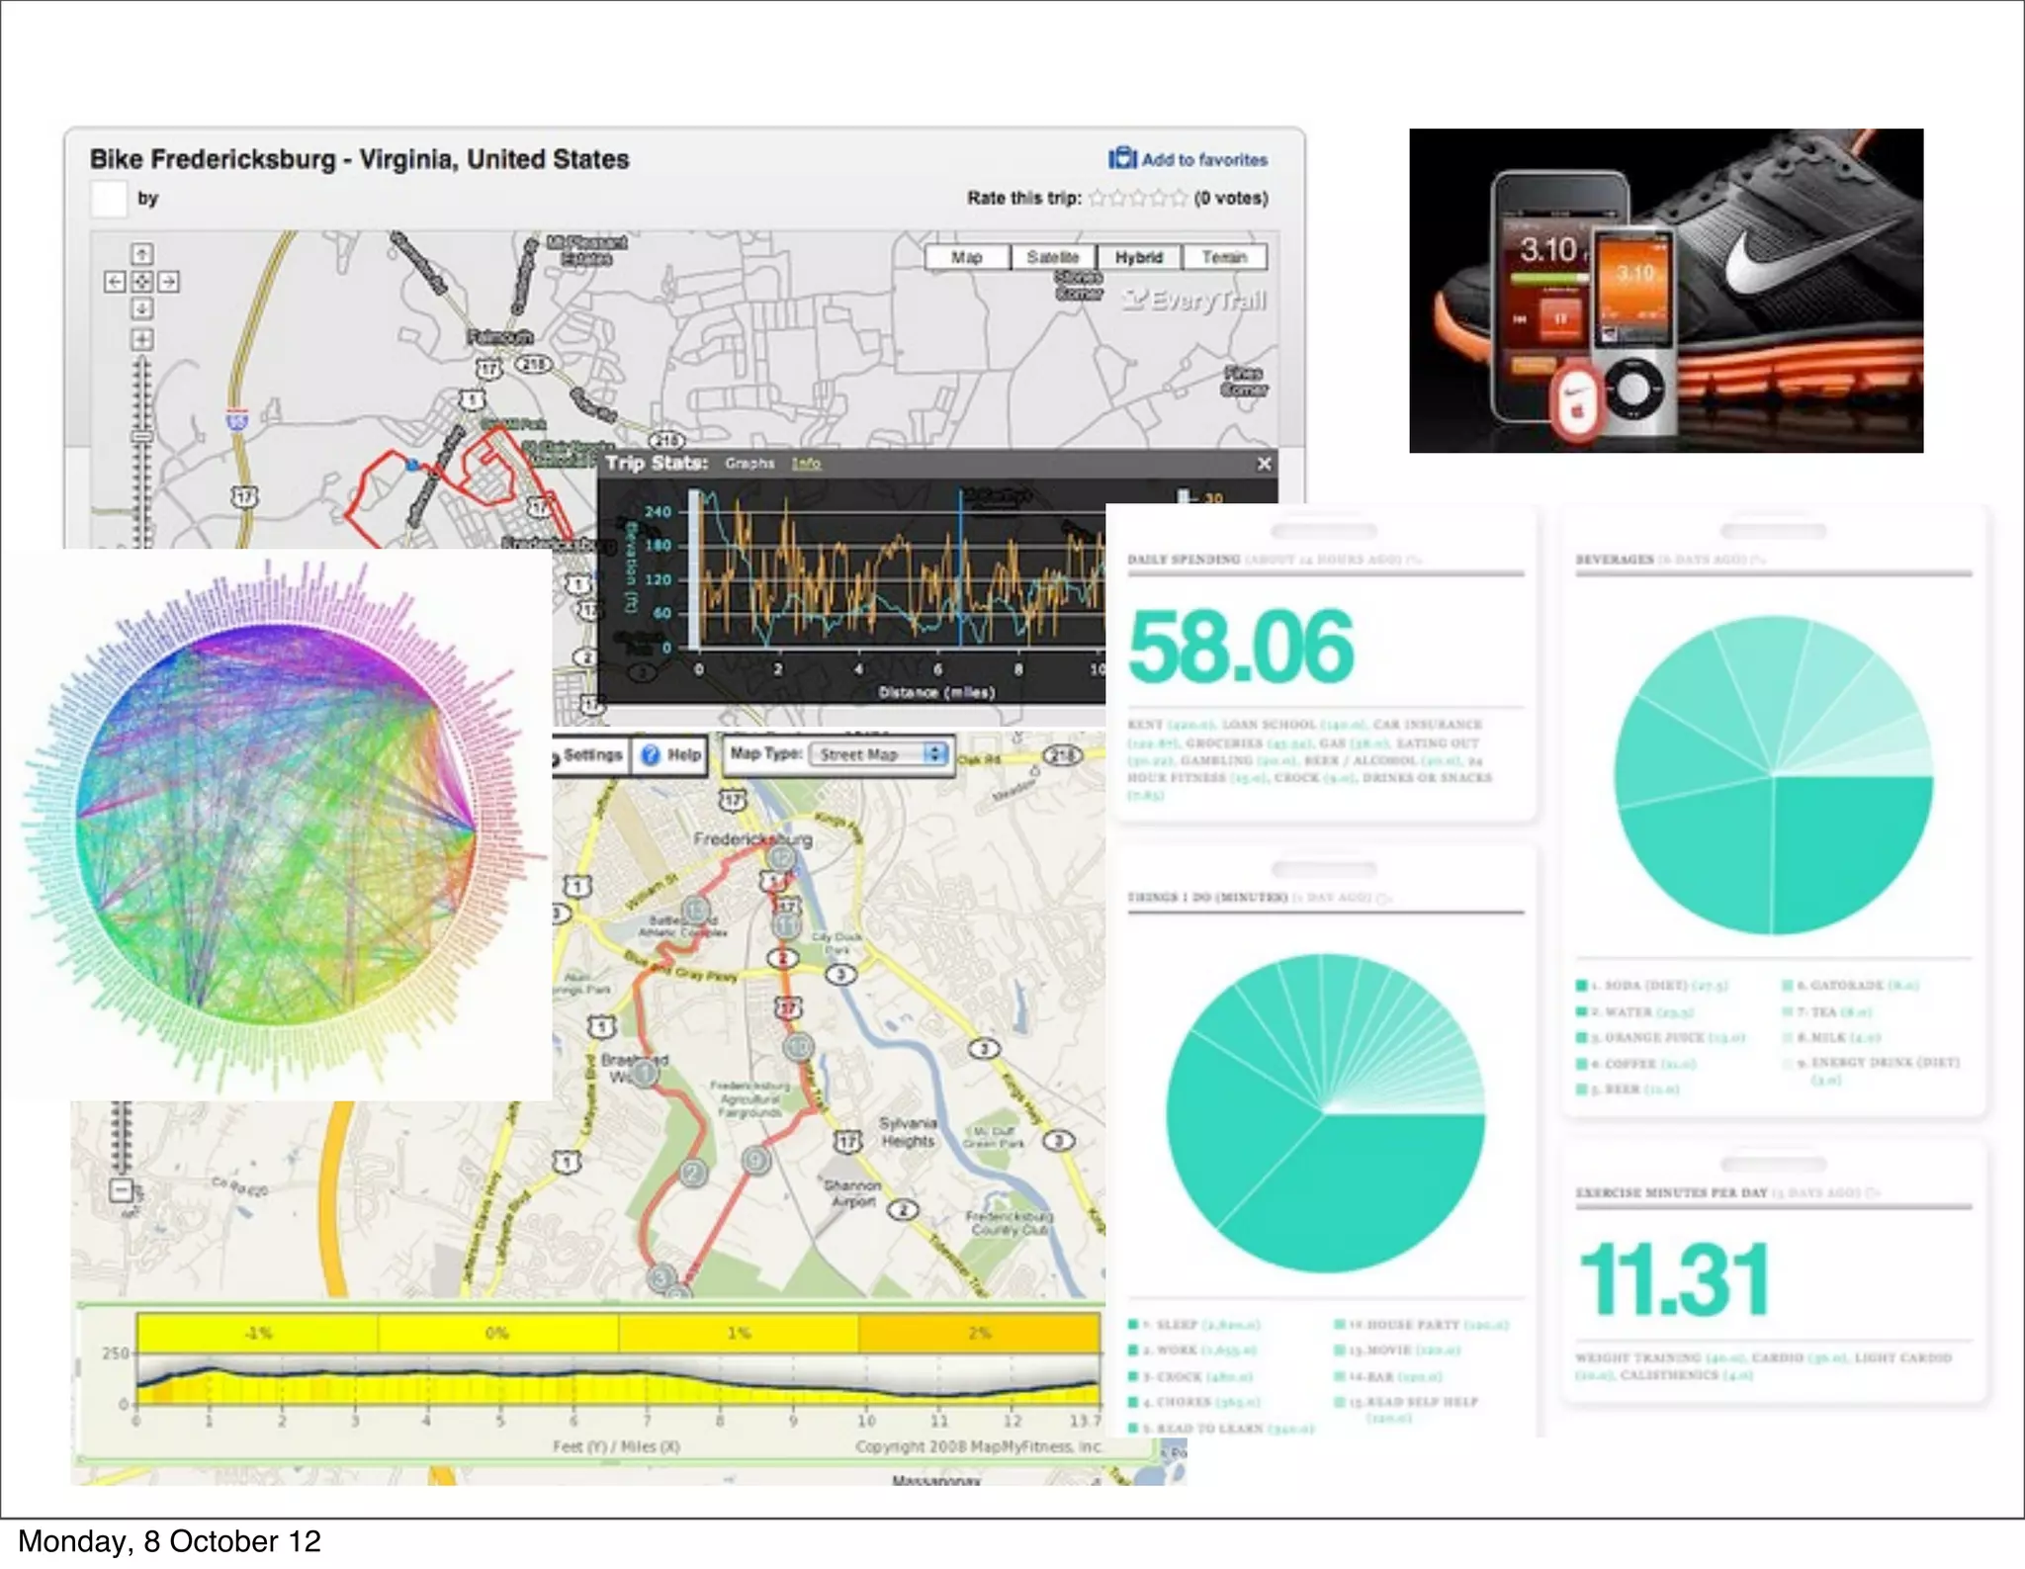The width and height of the screenshot is (2025, 1569).
Task: Click the pan right arrow on map
Action: [169, 282]
